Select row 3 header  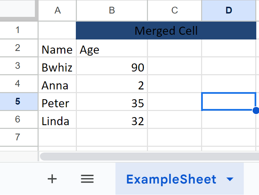pos(18,66)
